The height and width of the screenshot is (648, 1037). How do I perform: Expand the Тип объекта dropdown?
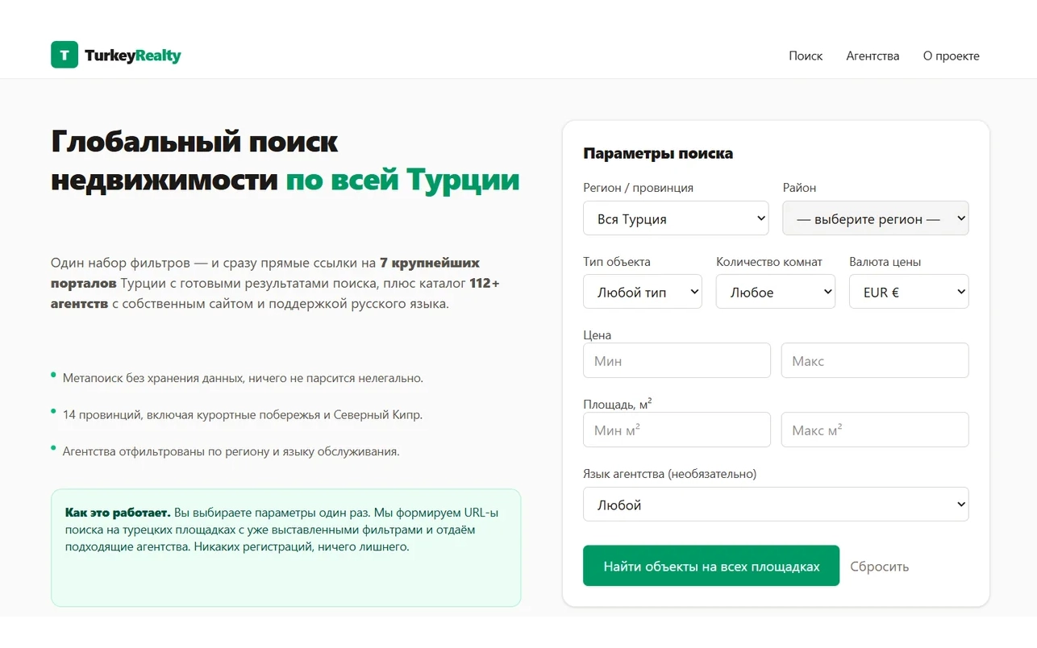(x=643, y=292)
